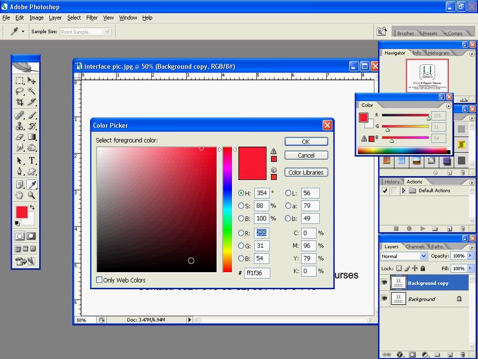
Task: Expand the Default Actions folder
Action: (x=404, y=190)
